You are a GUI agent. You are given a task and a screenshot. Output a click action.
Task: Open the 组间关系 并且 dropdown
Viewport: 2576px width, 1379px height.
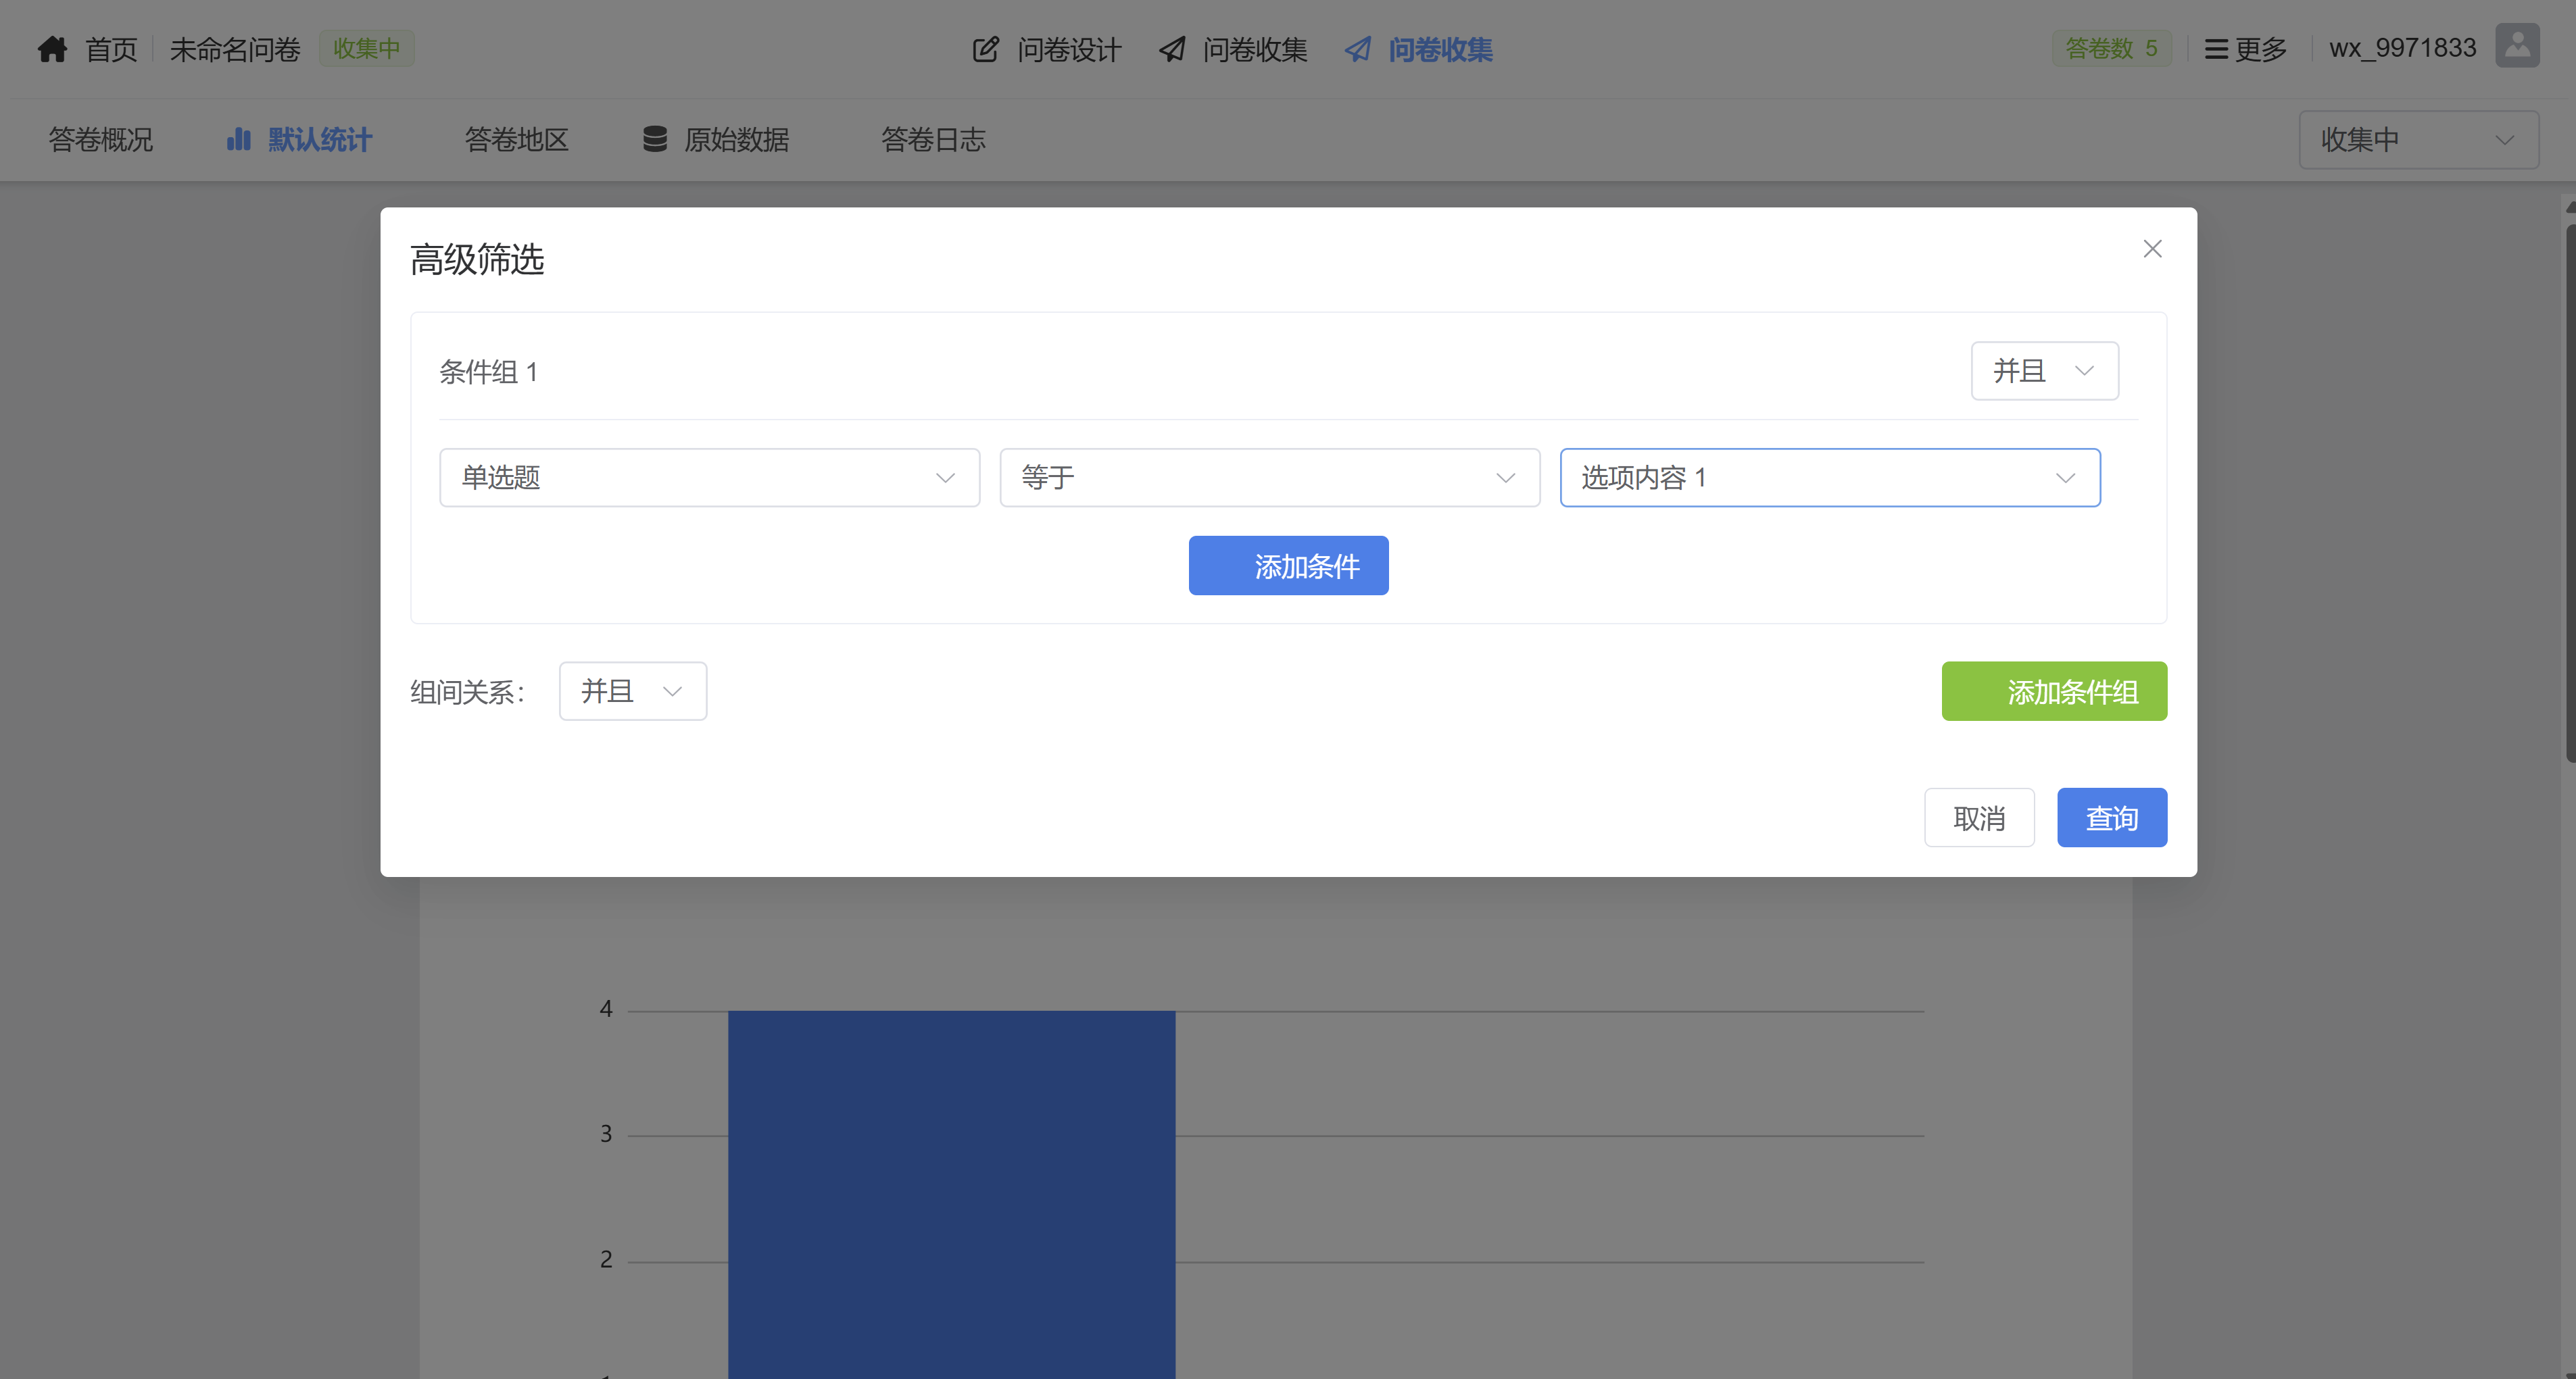tap(632, 691)
